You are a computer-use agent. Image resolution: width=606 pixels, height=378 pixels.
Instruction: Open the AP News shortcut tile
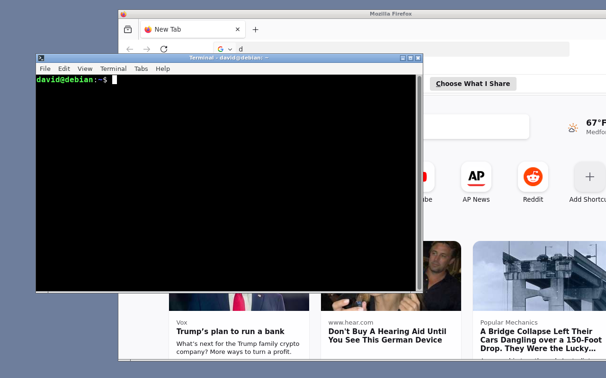click(476, 177)
